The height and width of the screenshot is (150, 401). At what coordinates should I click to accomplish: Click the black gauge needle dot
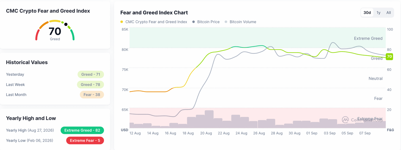coord(66,24)
